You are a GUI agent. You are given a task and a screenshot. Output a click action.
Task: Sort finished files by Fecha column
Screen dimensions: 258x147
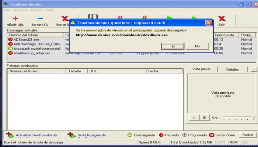(164, 71)
